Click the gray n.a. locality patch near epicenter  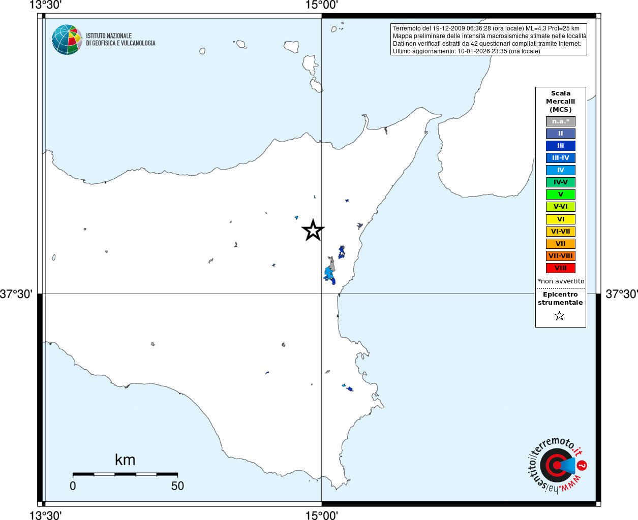click(x=331, y=264)
